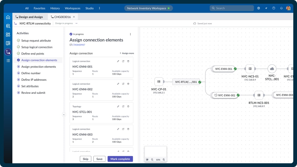
Task: Toggle the minimap view icon
Action: point(147,160)
